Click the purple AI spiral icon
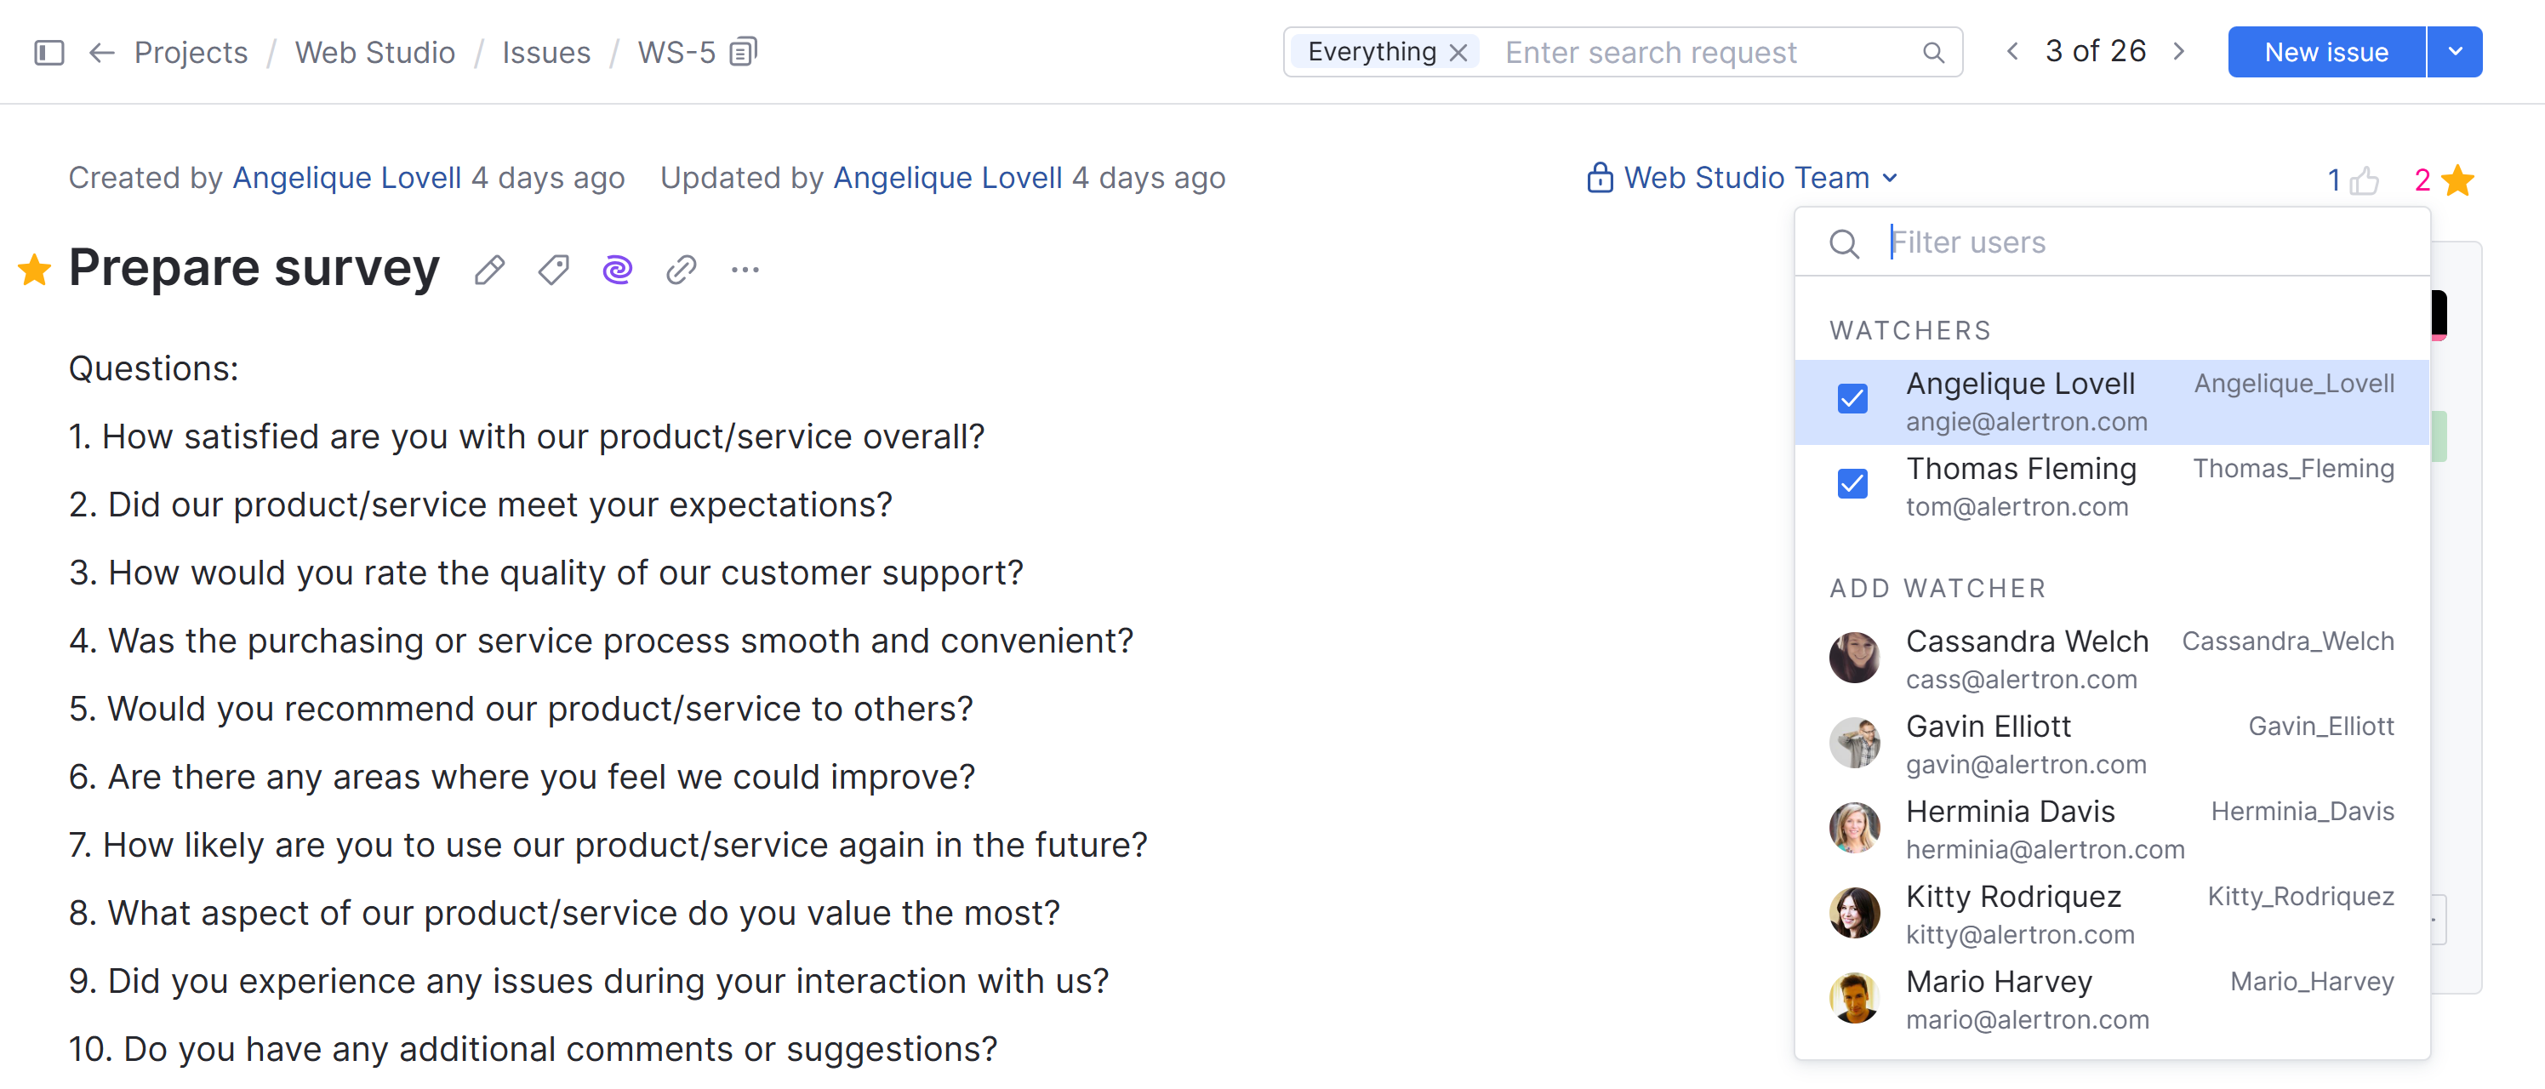 [x=618, y=270]
